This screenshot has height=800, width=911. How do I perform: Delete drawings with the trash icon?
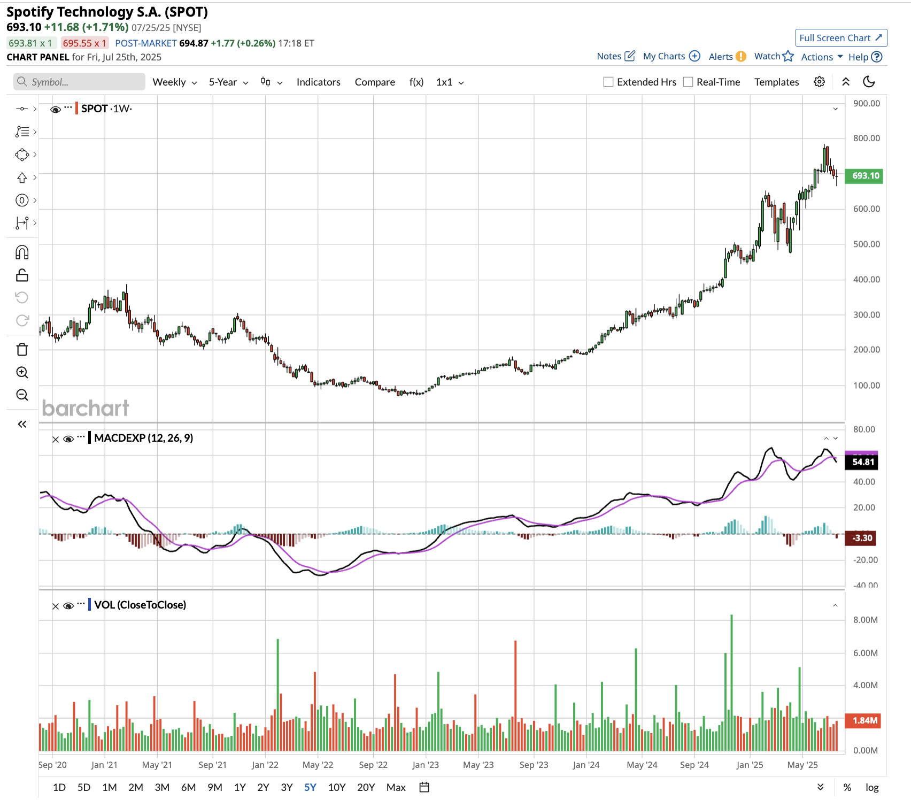point(22,350)
